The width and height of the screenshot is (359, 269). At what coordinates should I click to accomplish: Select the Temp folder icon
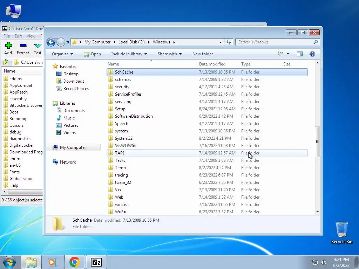[x=111, y=168]
